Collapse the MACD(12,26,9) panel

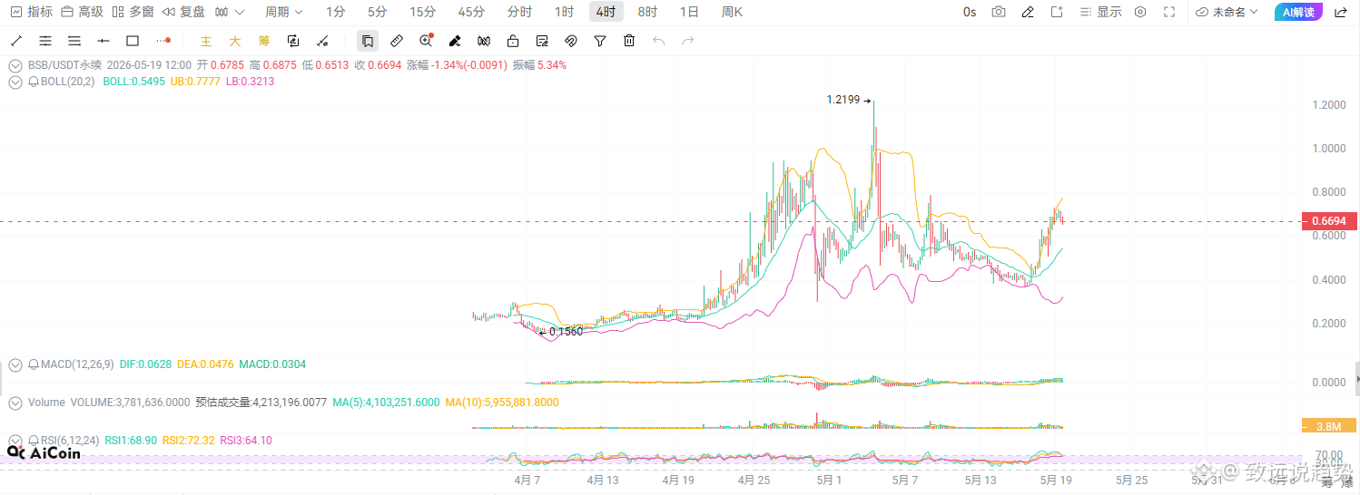coord(15,364)
